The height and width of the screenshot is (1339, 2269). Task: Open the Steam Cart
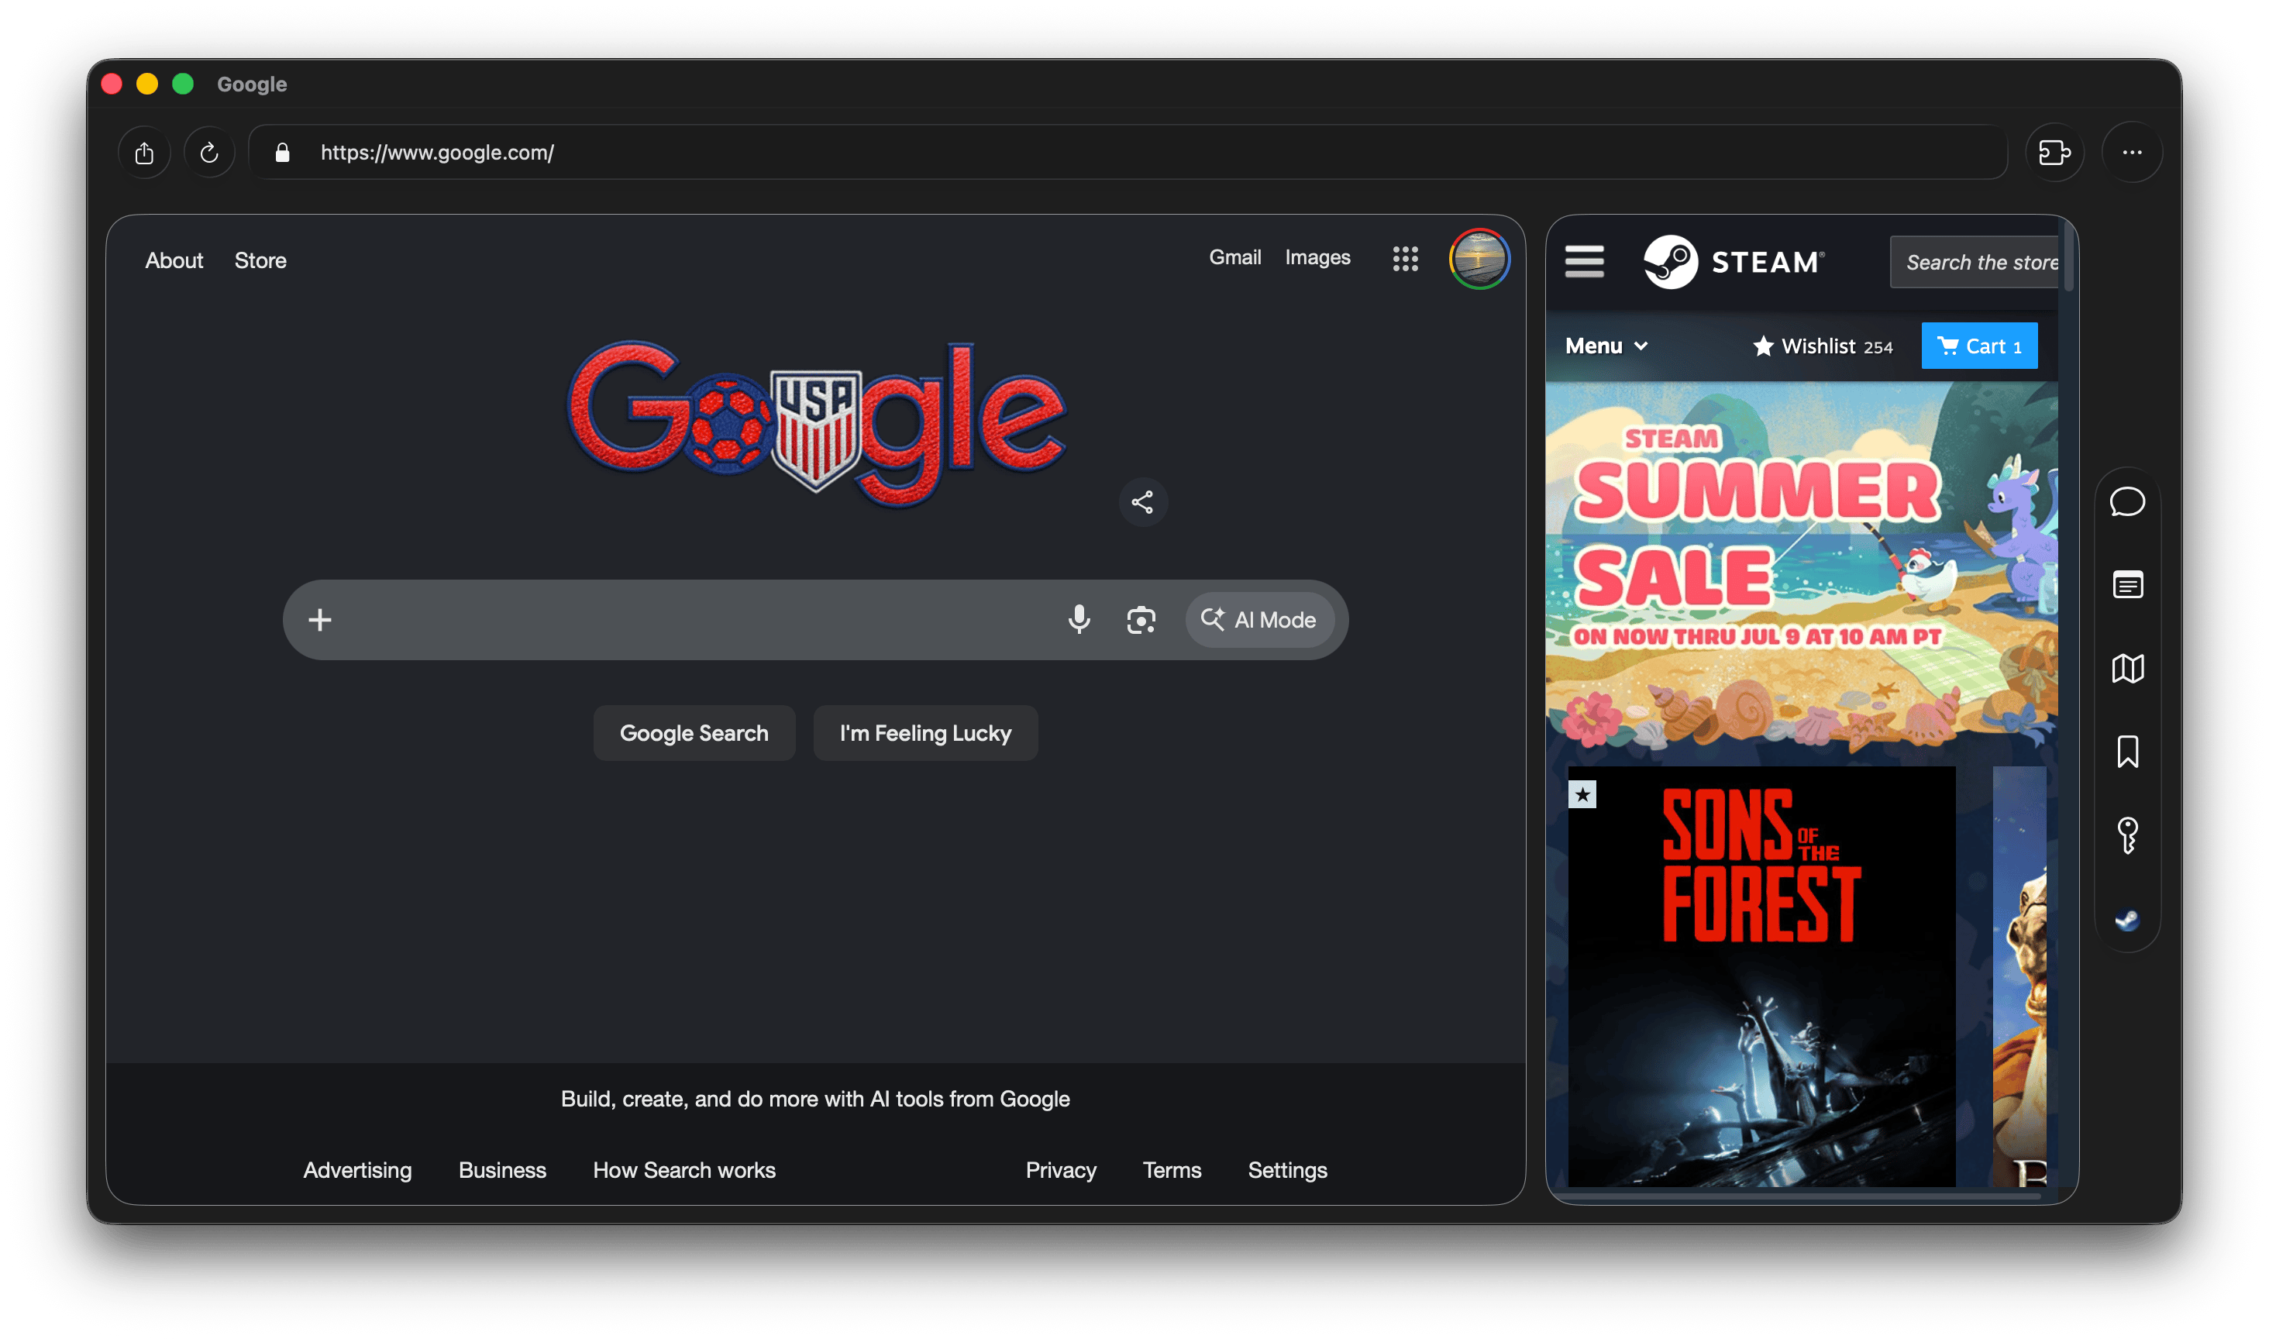pos(1978,346)
